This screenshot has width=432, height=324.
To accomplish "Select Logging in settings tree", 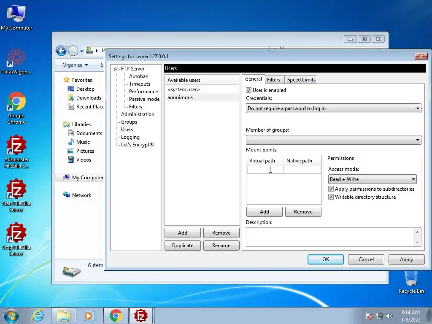I will click(x=130, y=137).
